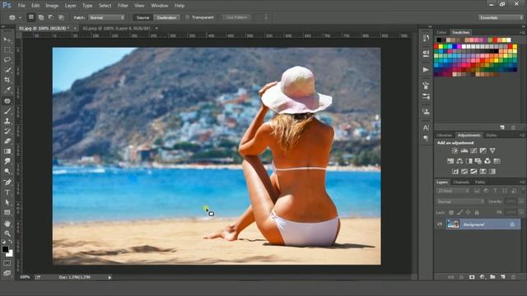Create a new group folder
527x296 pixels.
click(492, 277)
